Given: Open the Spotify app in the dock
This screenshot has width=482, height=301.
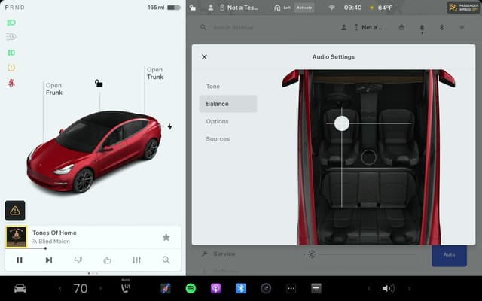Looking at the screenshot, I should (191, 288).
